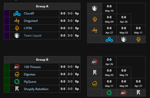The width and height of the screenshot is (150, 98).
Task: Click the Dignitas logo in Group B standings
Action: [17, 74]
